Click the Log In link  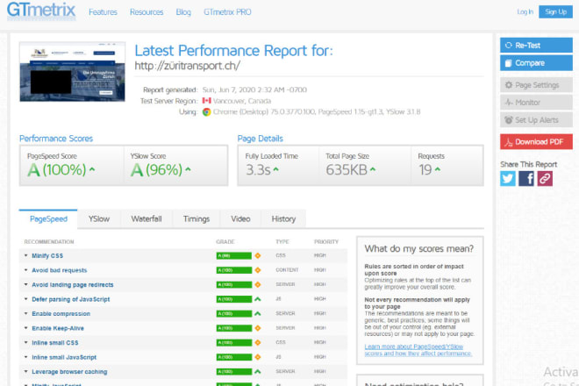[x=525, y=11]
